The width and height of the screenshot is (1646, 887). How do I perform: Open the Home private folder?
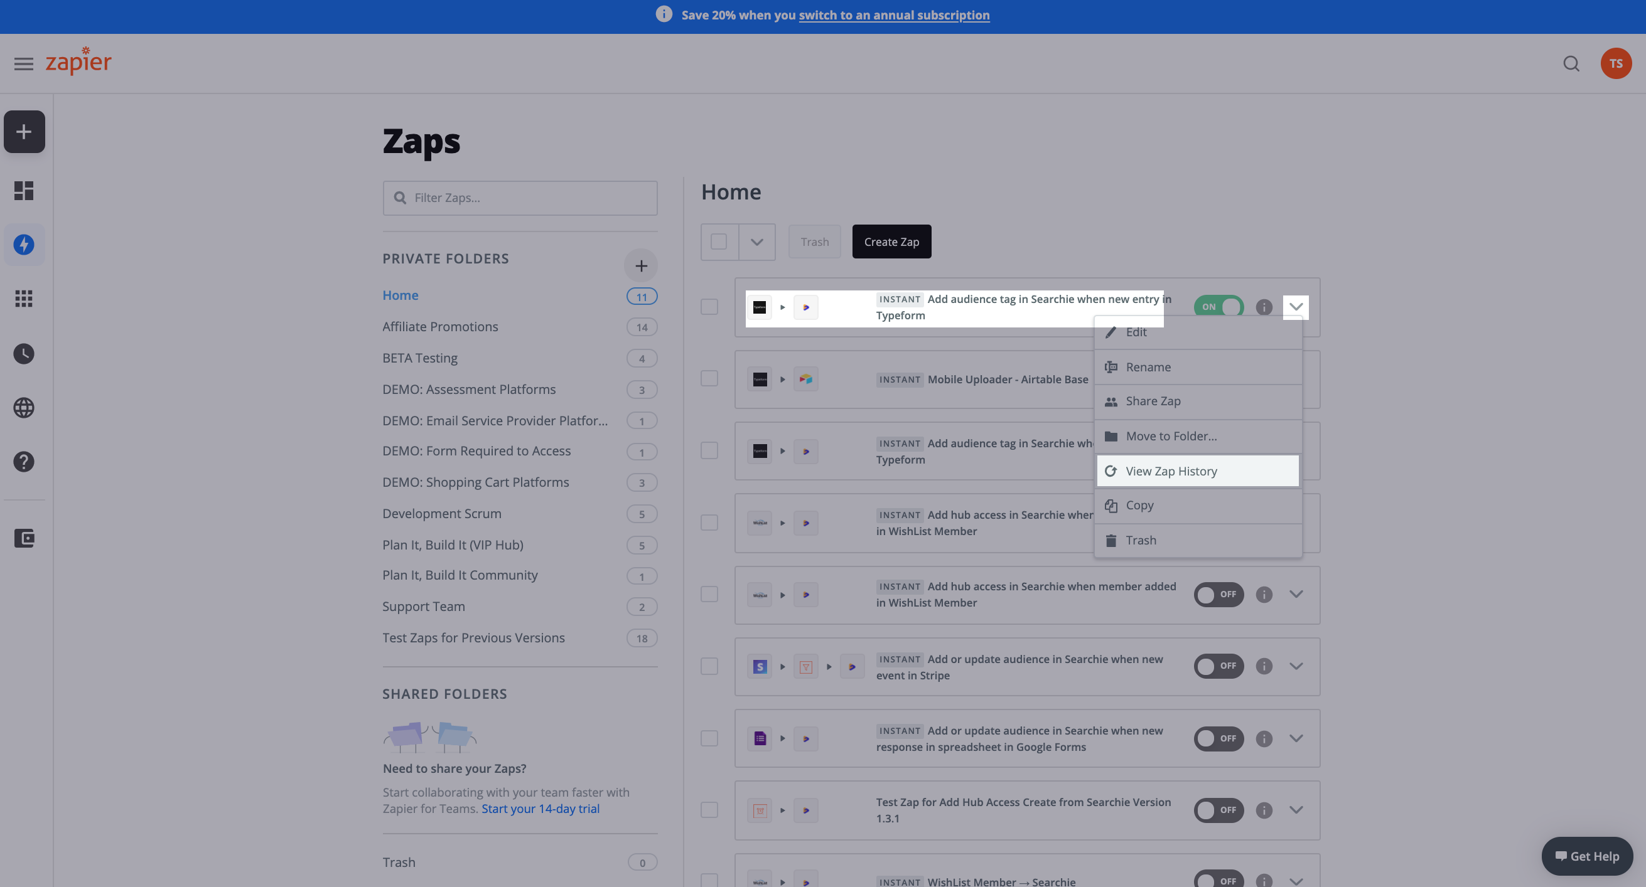(401, 295)
